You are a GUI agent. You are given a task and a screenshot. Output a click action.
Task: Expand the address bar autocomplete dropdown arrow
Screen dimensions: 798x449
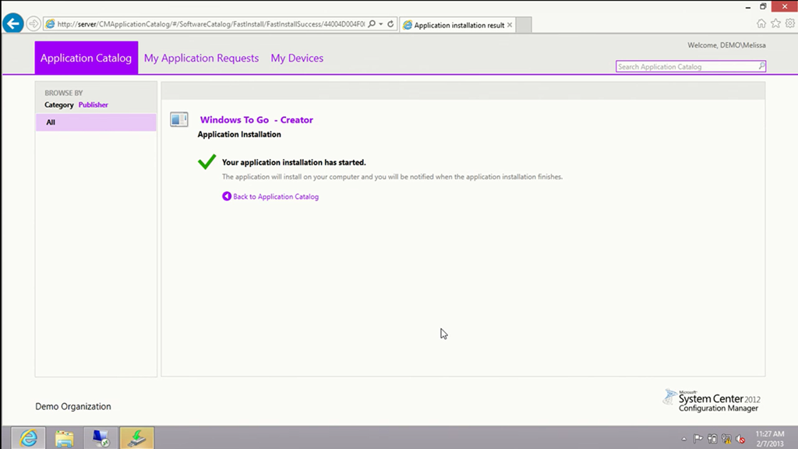(x=381, y=24)
